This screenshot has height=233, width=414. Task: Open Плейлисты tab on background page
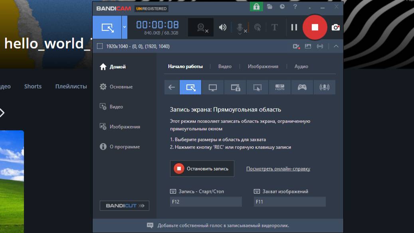click(x=71, y=86)
